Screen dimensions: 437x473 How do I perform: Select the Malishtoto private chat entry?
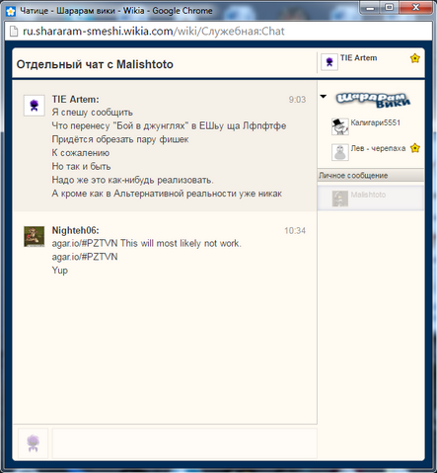371,198
